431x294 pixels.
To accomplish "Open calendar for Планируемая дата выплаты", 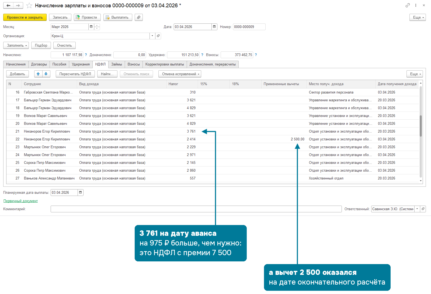I will coord(81,192).
